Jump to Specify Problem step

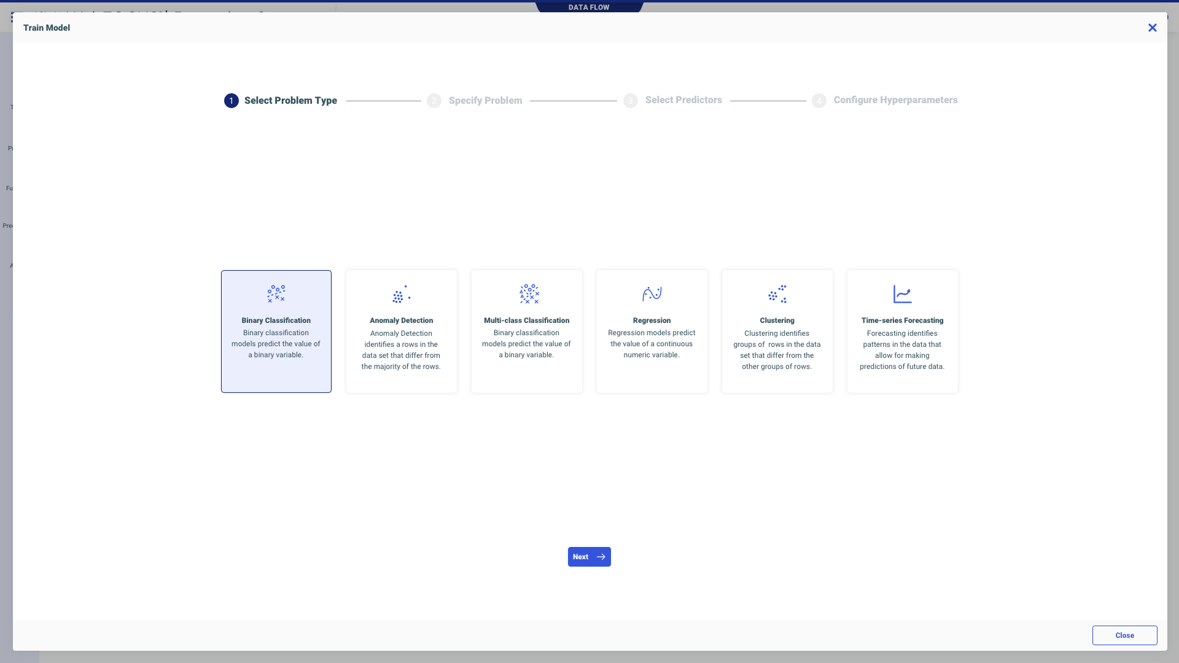[x=485, y=101]
